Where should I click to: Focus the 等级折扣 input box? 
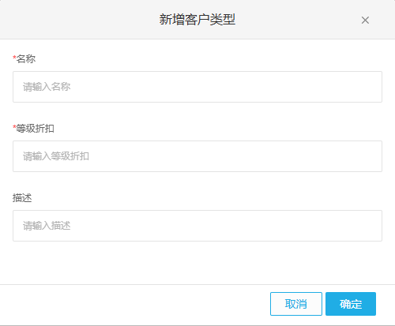[197, 156]
